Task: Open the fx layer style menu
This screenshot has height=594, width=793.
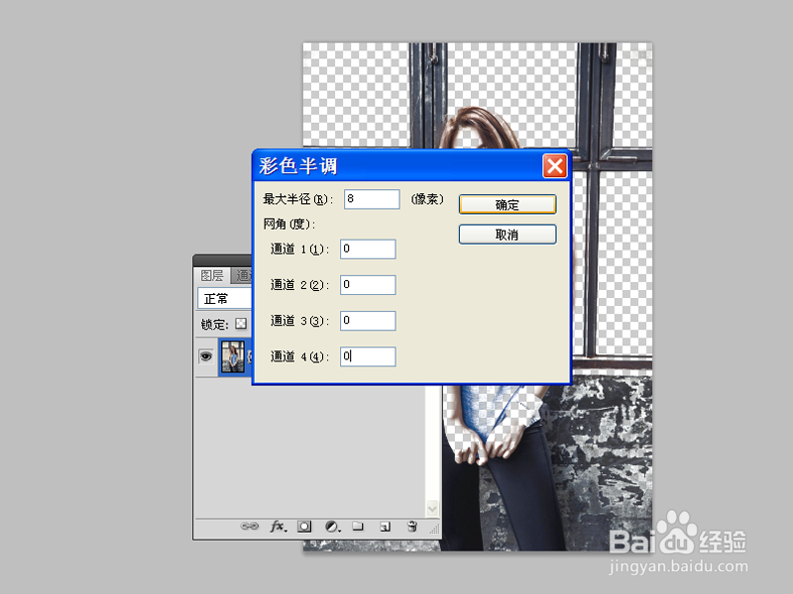Action: tap(278, 527)
